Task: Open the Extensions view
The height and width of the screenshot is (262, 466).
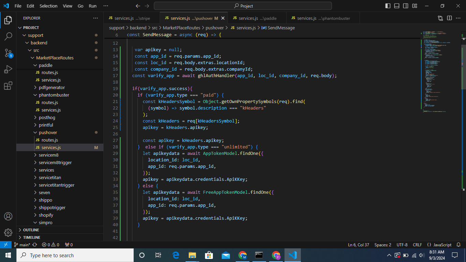Action: point(8,86)
